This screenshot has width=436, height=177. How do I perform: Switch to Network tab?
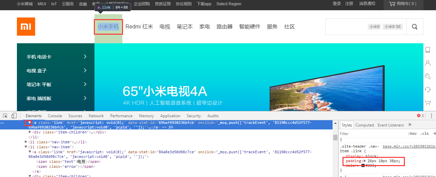point(96,116)
